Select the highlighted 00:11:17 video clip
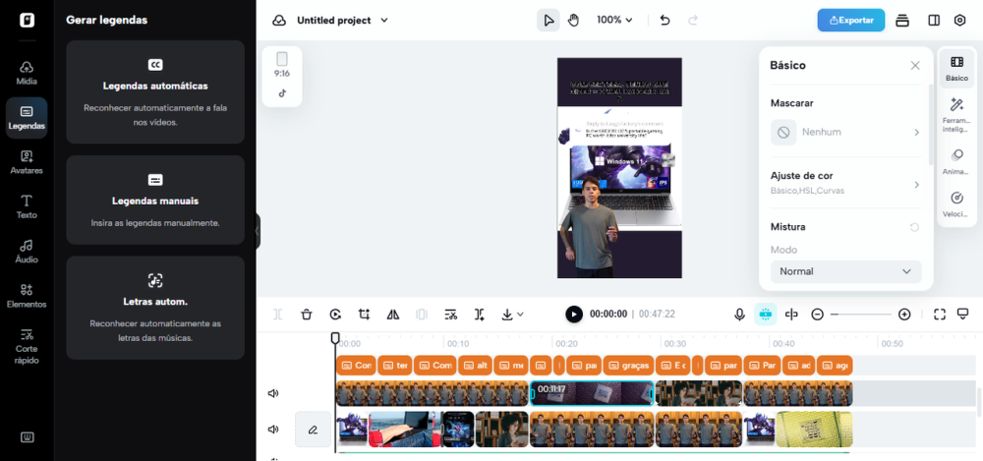 point(592,393)
